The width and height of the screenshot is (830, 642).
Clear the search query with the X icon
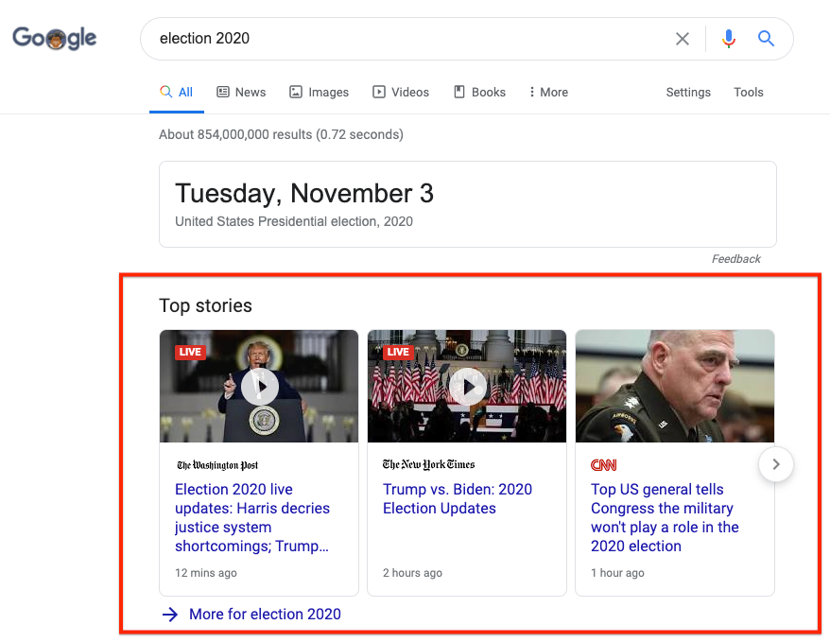click(683, 39)
